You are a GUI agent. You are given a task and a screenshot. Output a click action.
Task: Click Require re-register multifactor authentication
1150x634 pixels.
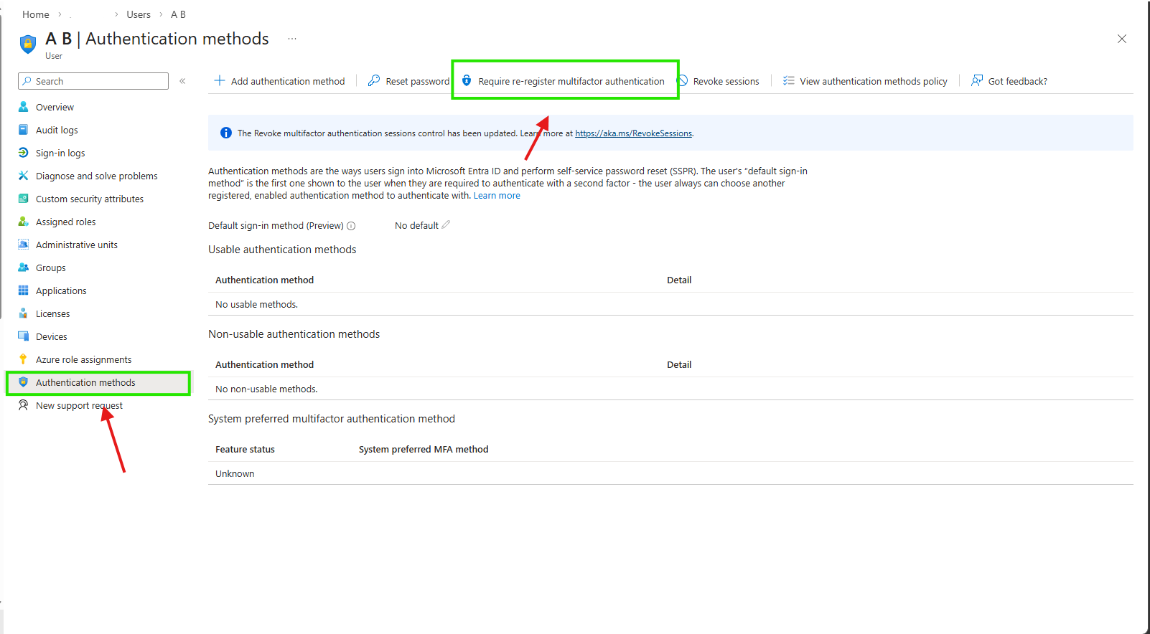click(564, 81)
